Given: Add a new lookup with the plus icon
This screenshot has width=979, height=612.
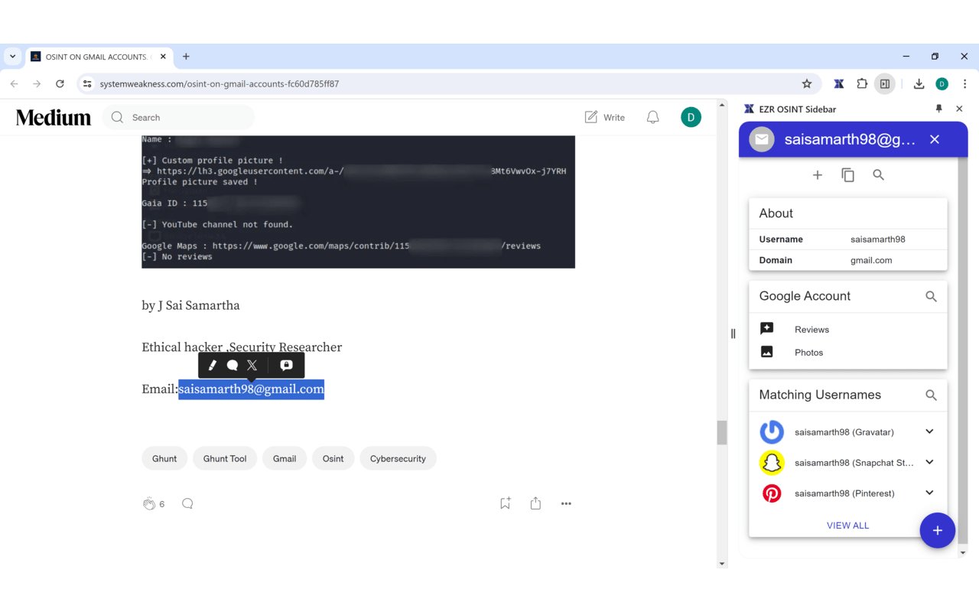Looking at the screenshot, I should click(817, 174).
